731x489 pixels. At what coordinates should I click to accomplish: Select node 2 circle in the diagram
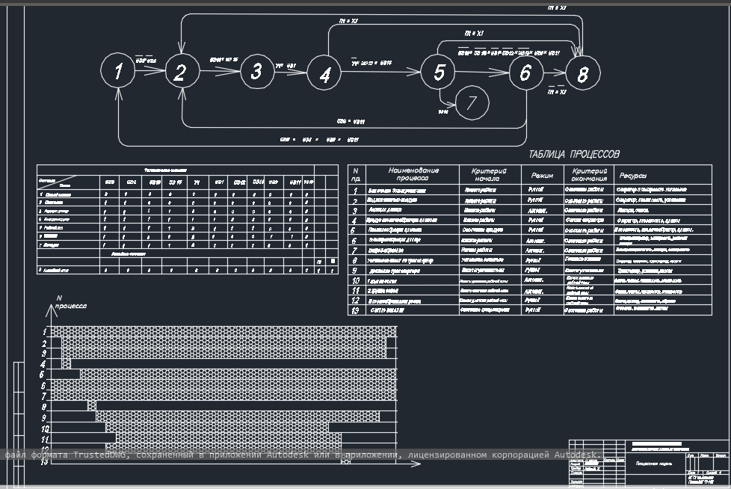click(x=179, y=73)
